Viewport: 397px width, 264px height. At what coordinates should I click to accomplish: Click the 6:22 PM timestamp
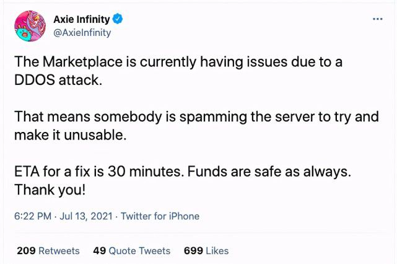pos(33,216)
